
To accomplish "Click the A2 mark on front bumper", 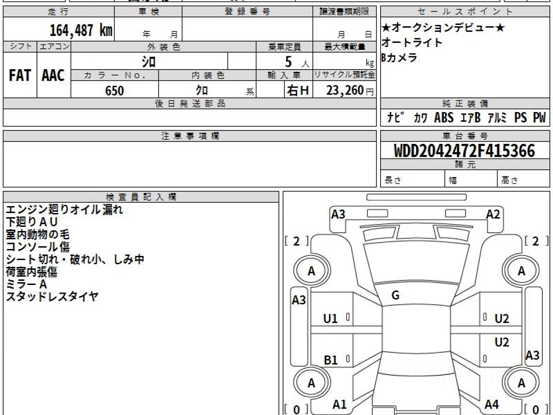I will click(x=493, y=214).
